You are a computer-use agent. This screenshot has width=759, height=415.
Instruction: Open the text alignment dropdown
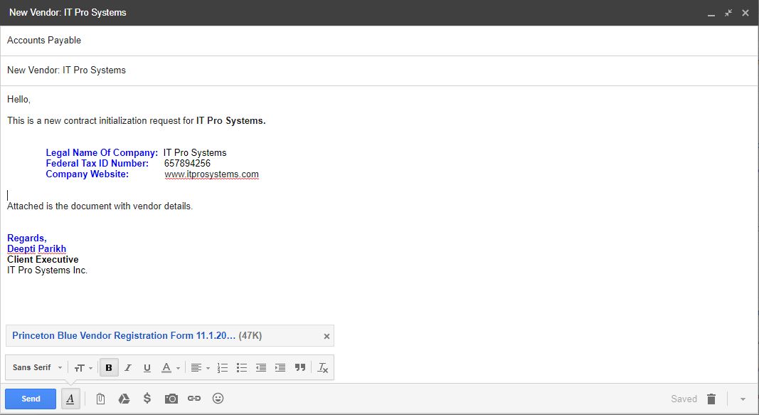(200, 368)
